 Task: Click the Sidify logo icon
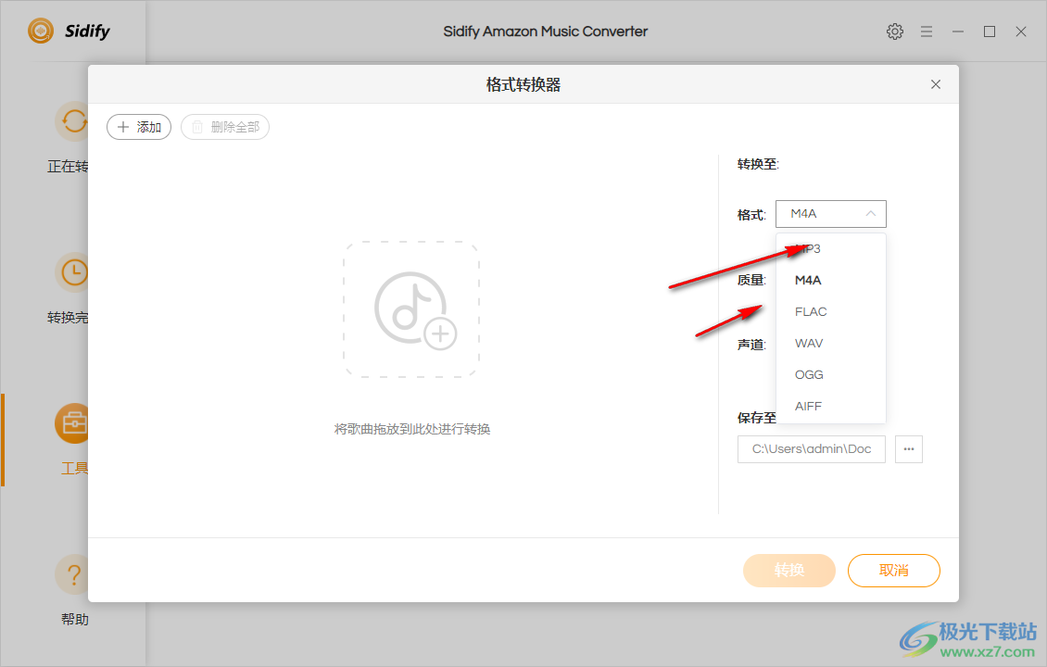click(41, 31)
